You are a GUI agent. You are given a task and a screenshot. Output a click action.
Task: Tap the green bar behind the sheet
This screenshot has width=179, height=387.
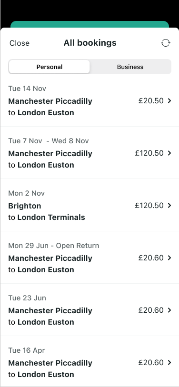click(x=89, y=24)
